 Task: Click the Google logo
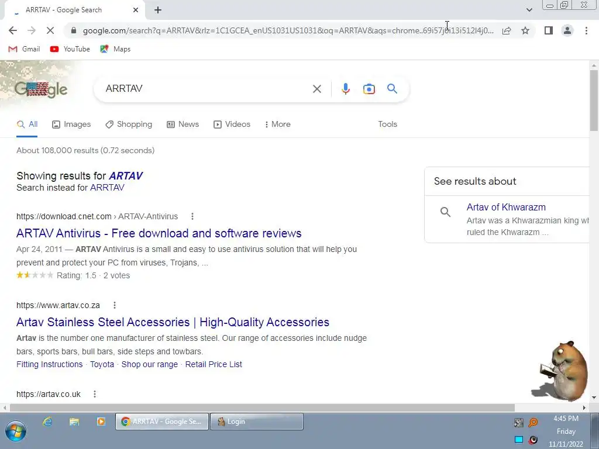click(41, 89)
